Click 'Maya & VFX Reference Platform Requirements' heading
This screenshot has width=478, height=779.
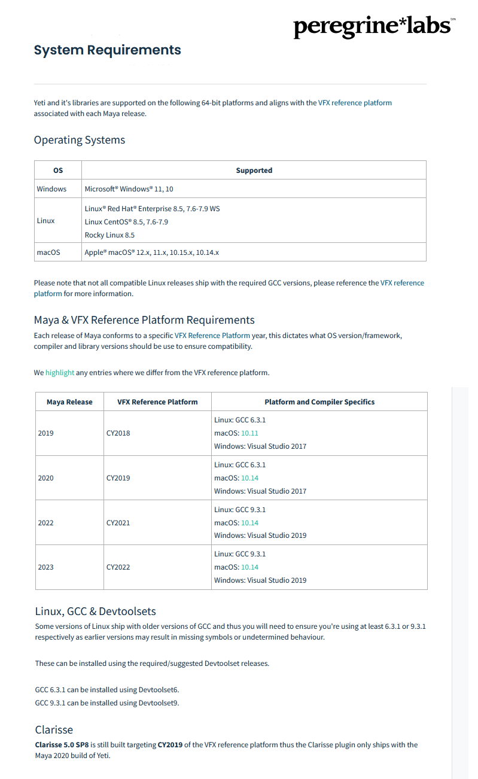click(x=144, y=319)
